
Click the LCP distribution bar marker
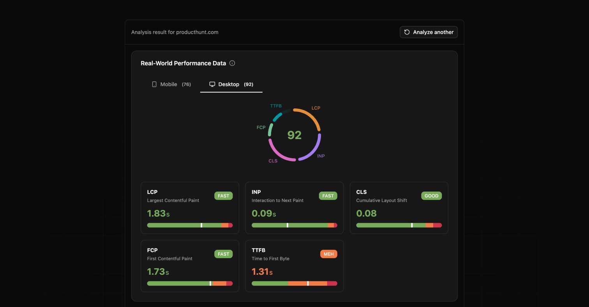coord(201,225)
